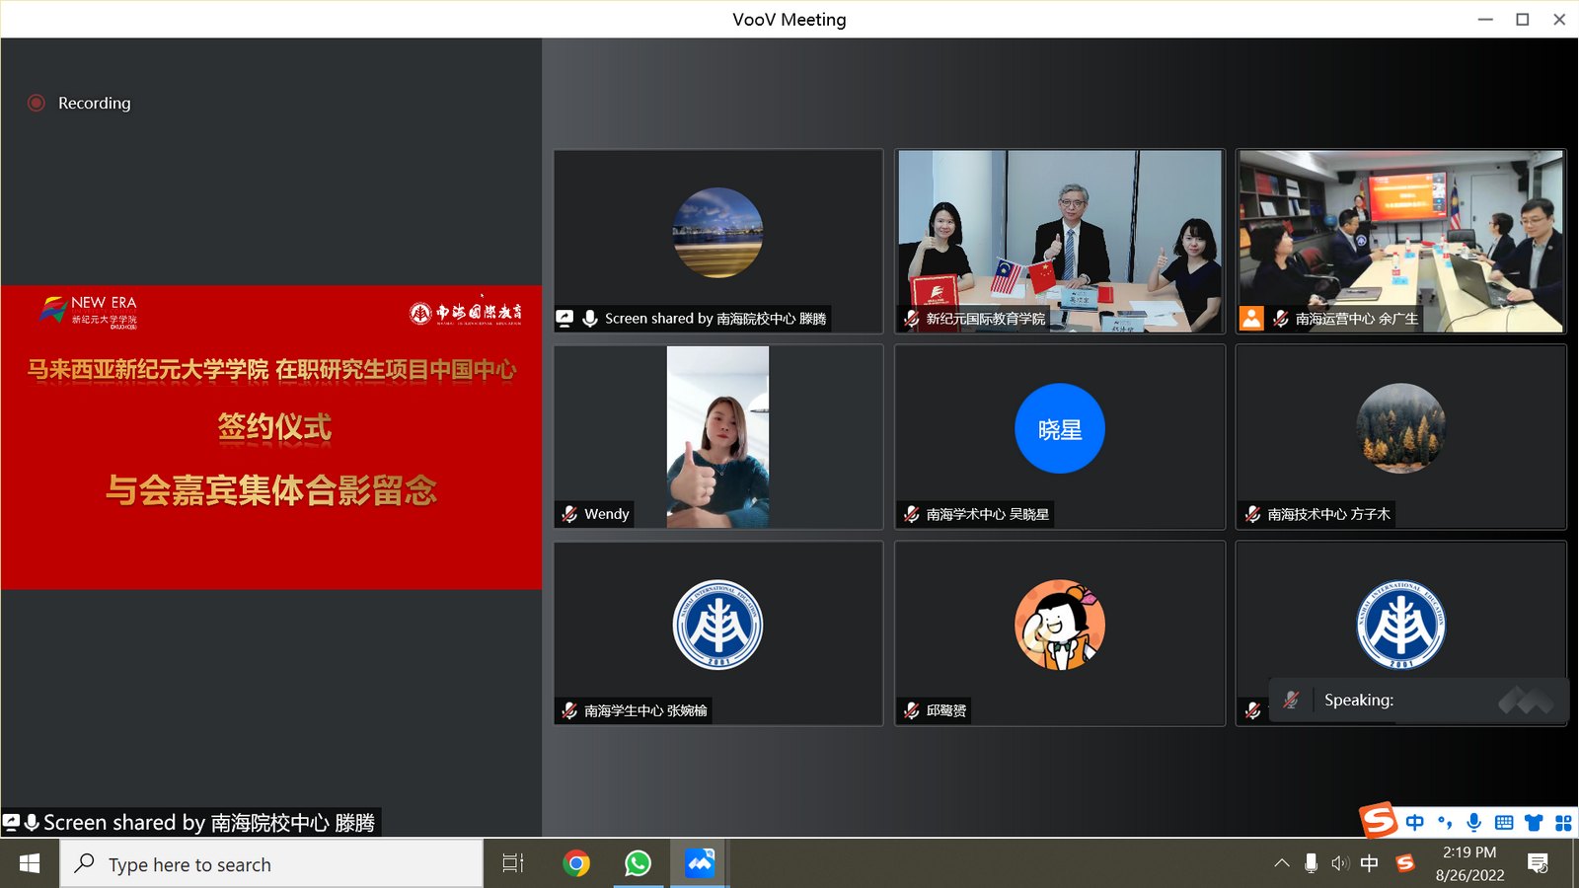Click the name label '南海学生中心 张婉榆'
Screen dimensions: 1579x888
point(645,710)
